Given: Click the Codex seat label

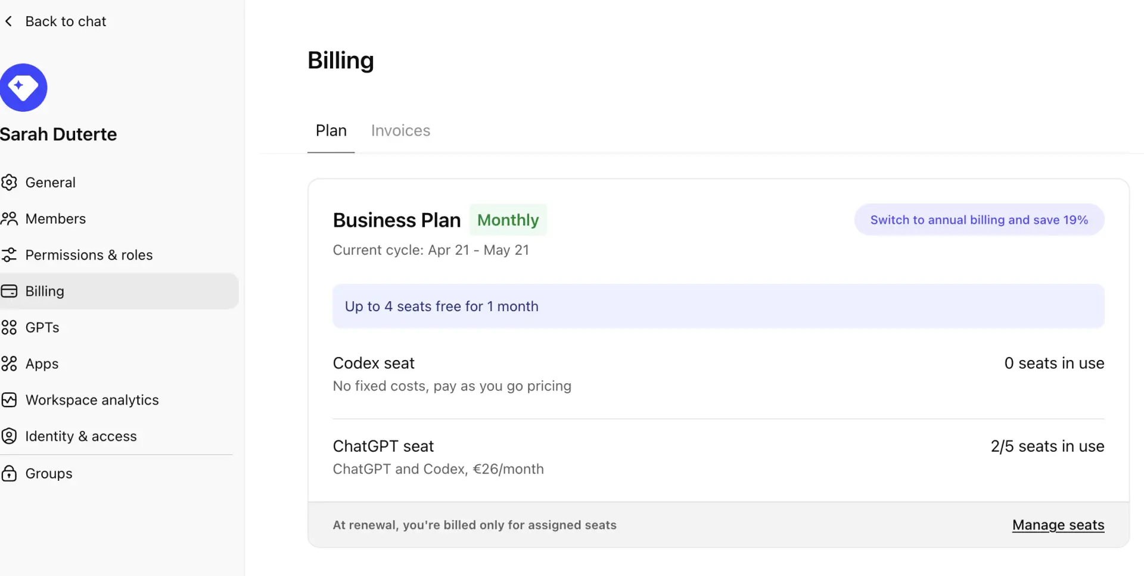Looking at the screenshot, I should click(374, 363).
